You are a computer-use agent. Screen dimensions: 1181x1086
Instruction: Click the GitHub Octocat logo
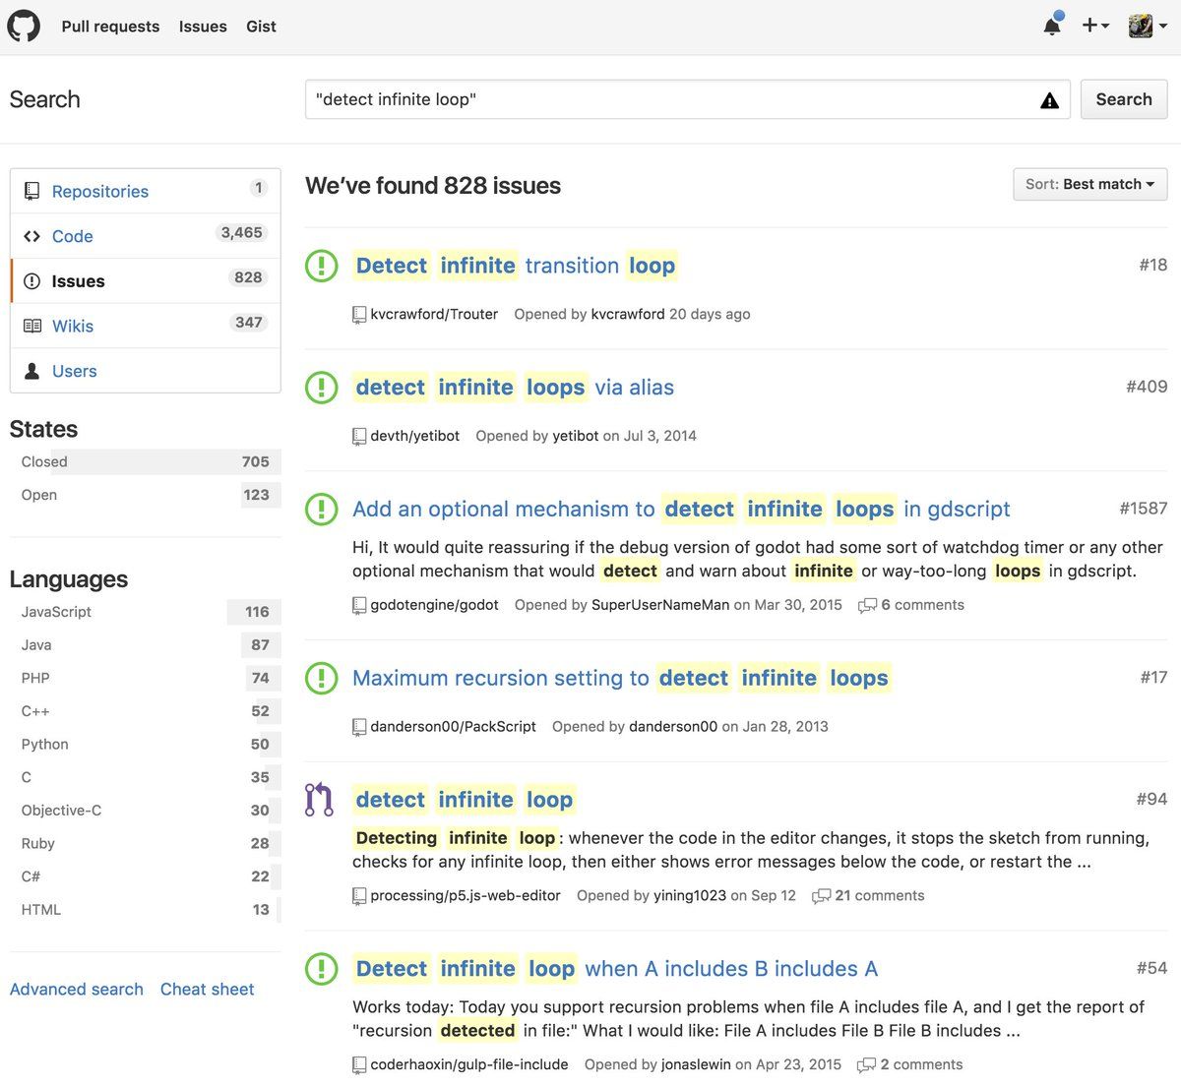click(x=24, y=26)
